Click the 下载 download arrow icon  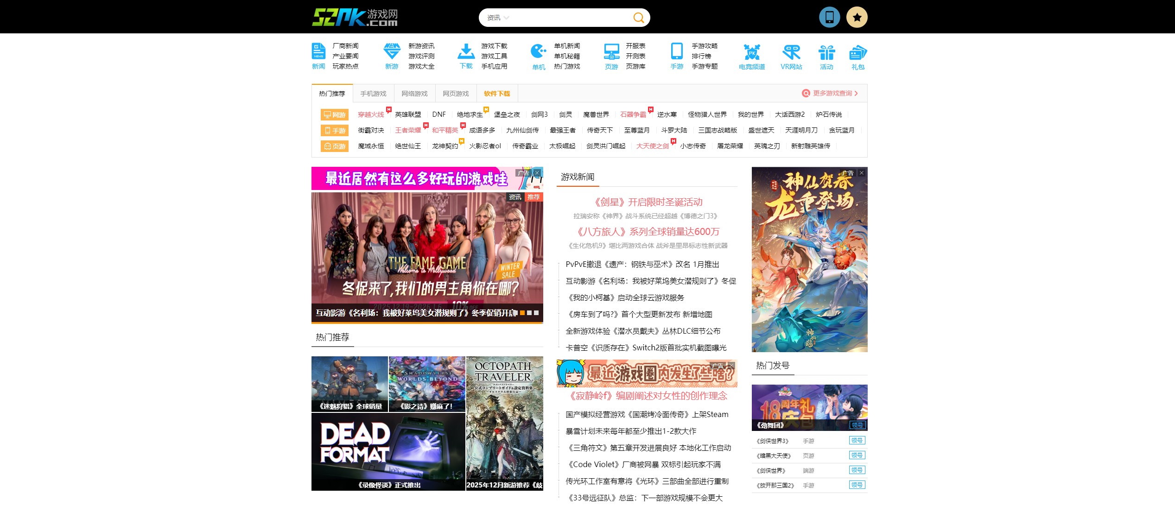tap(466, 51)
